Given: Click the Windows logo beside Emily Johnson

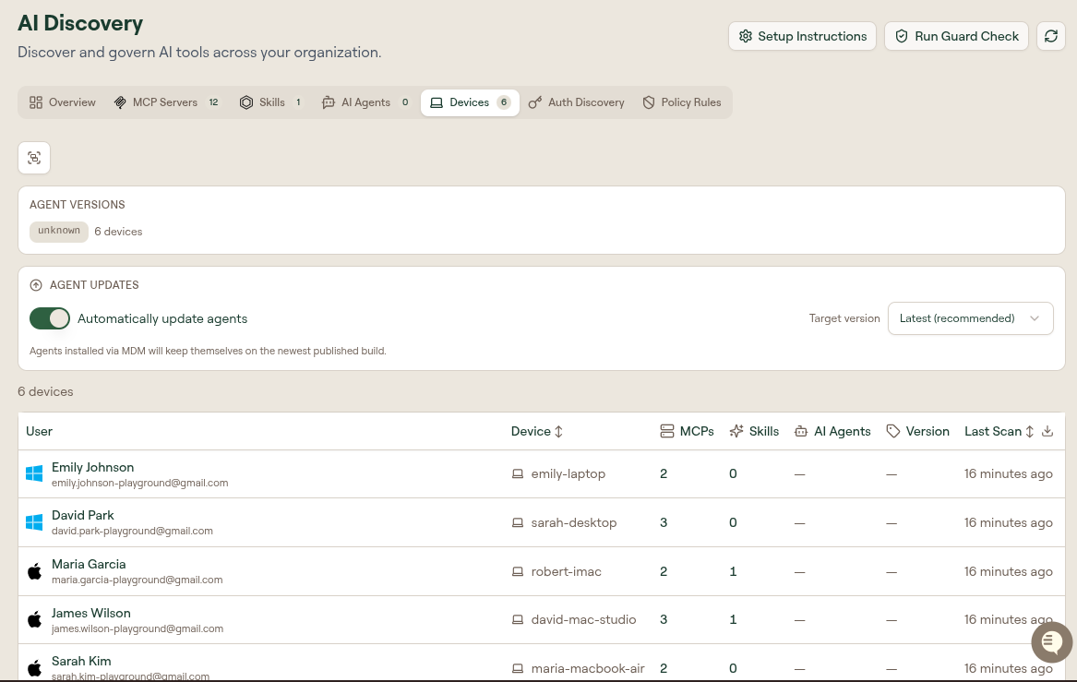Looking at the screenshot, I should (x=34, y=473).
